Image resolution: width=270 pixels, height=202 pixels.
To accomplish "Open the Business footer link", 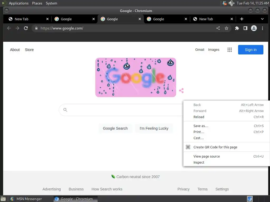I will 76,189.
